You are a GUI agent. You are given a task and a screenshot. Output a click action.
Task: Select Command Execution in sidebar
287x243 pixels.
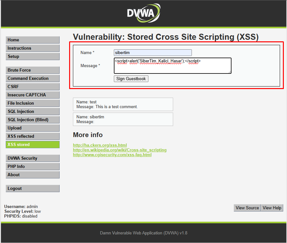coord(33,78)
